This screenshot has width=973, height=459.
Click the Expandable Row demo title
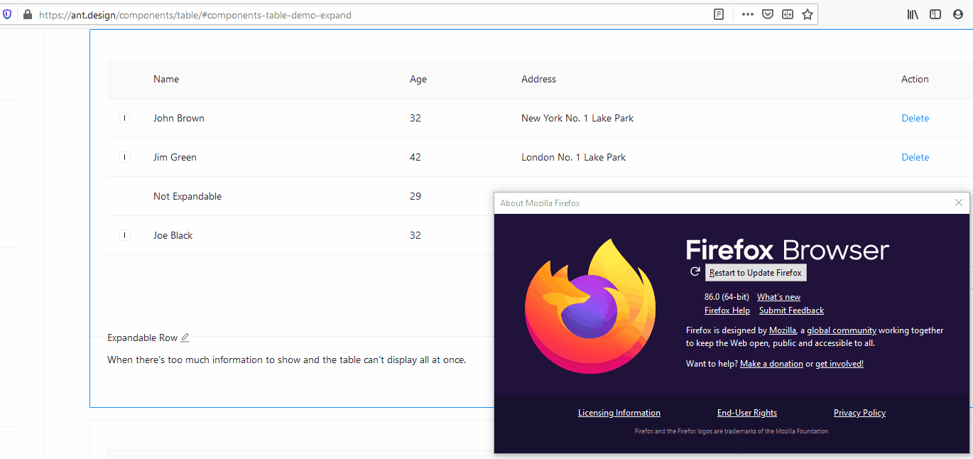[x=142, y=337]
